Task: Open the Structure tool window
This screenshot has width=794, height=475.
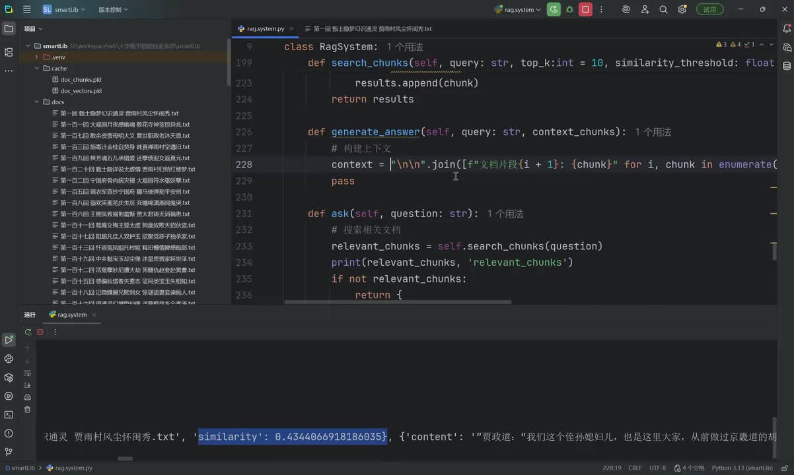Action: coord(9,51)
